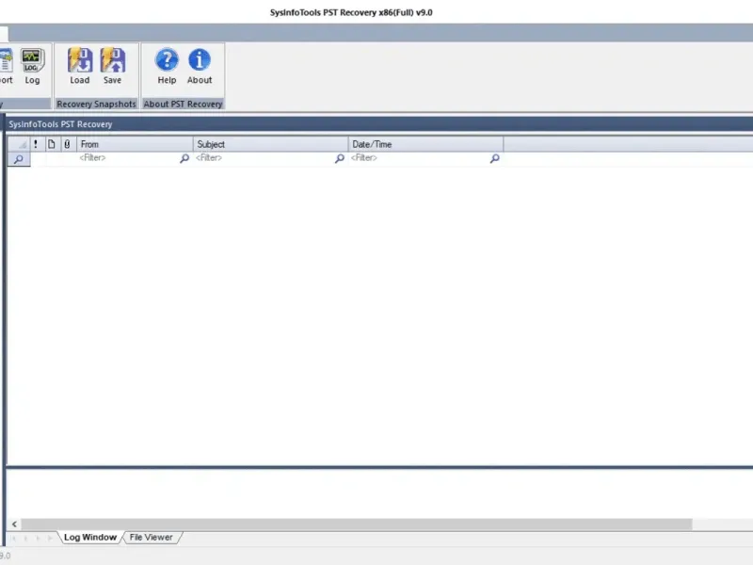Click the attachment paperclip column header
The height and width of the screenshot is (565, 753).
[x=67, y=144]
